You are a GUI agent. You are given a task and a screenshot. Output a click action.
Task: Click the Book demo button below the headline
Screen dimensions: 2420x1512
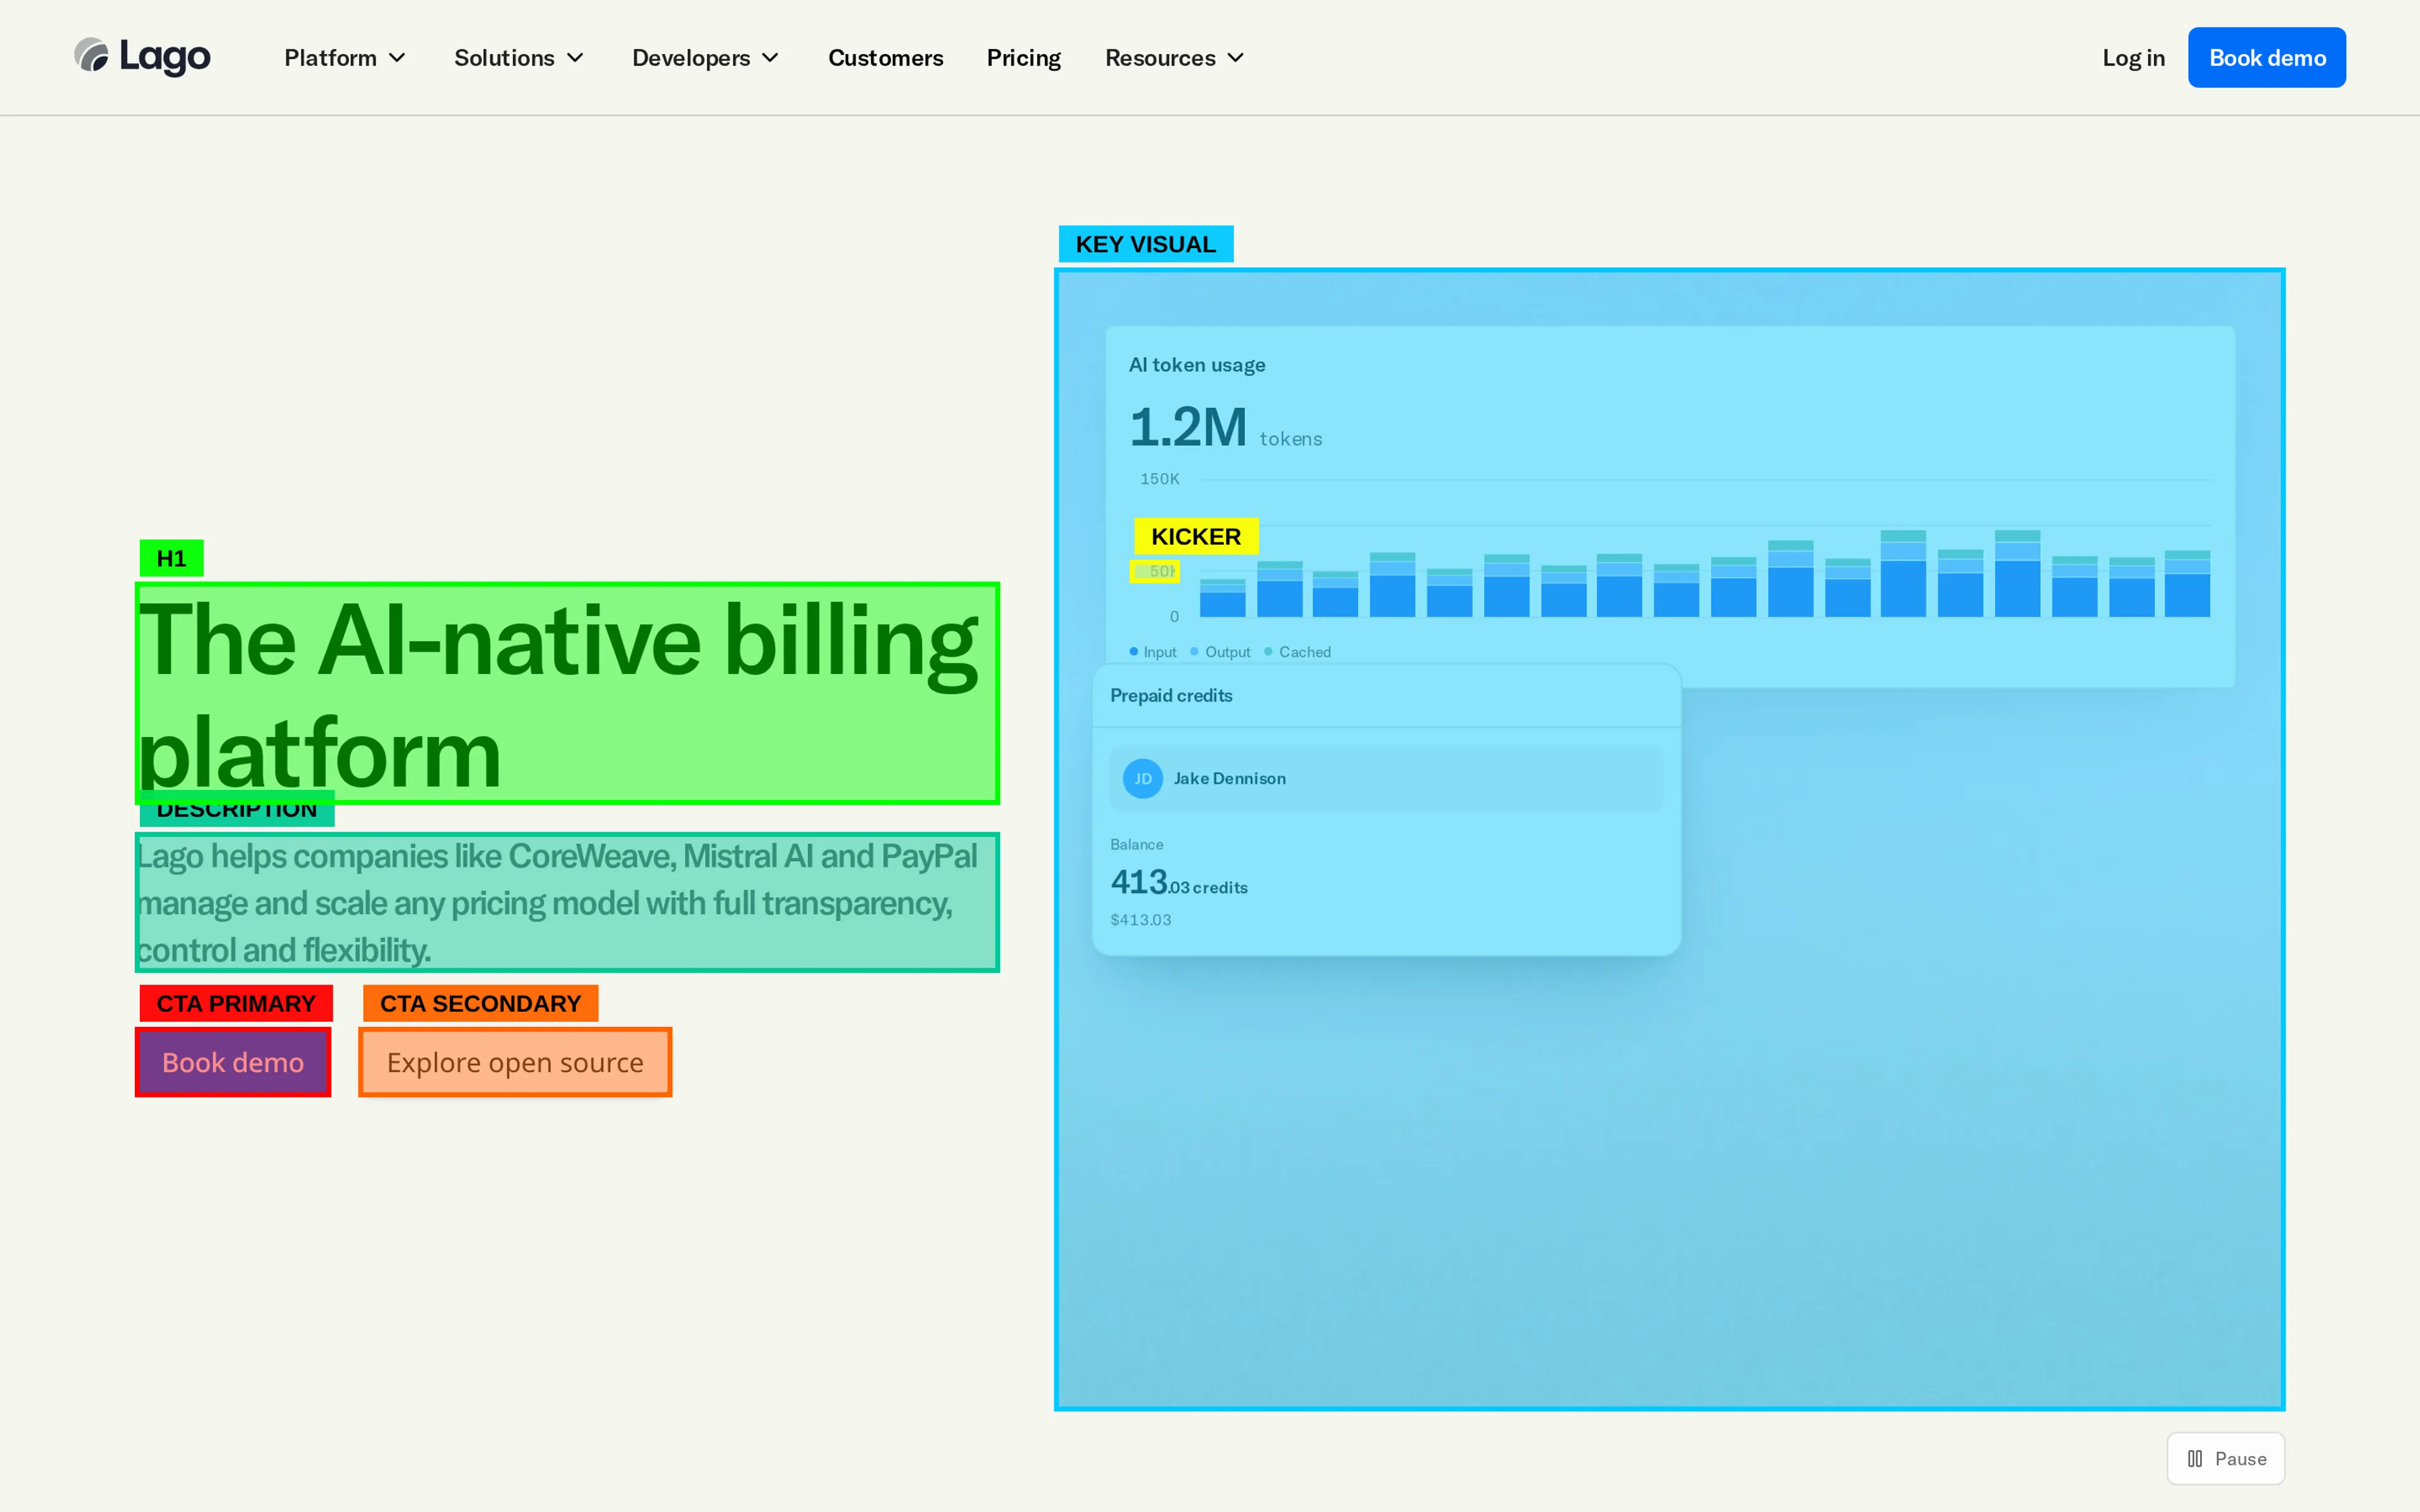click(x=233, y=1062)
